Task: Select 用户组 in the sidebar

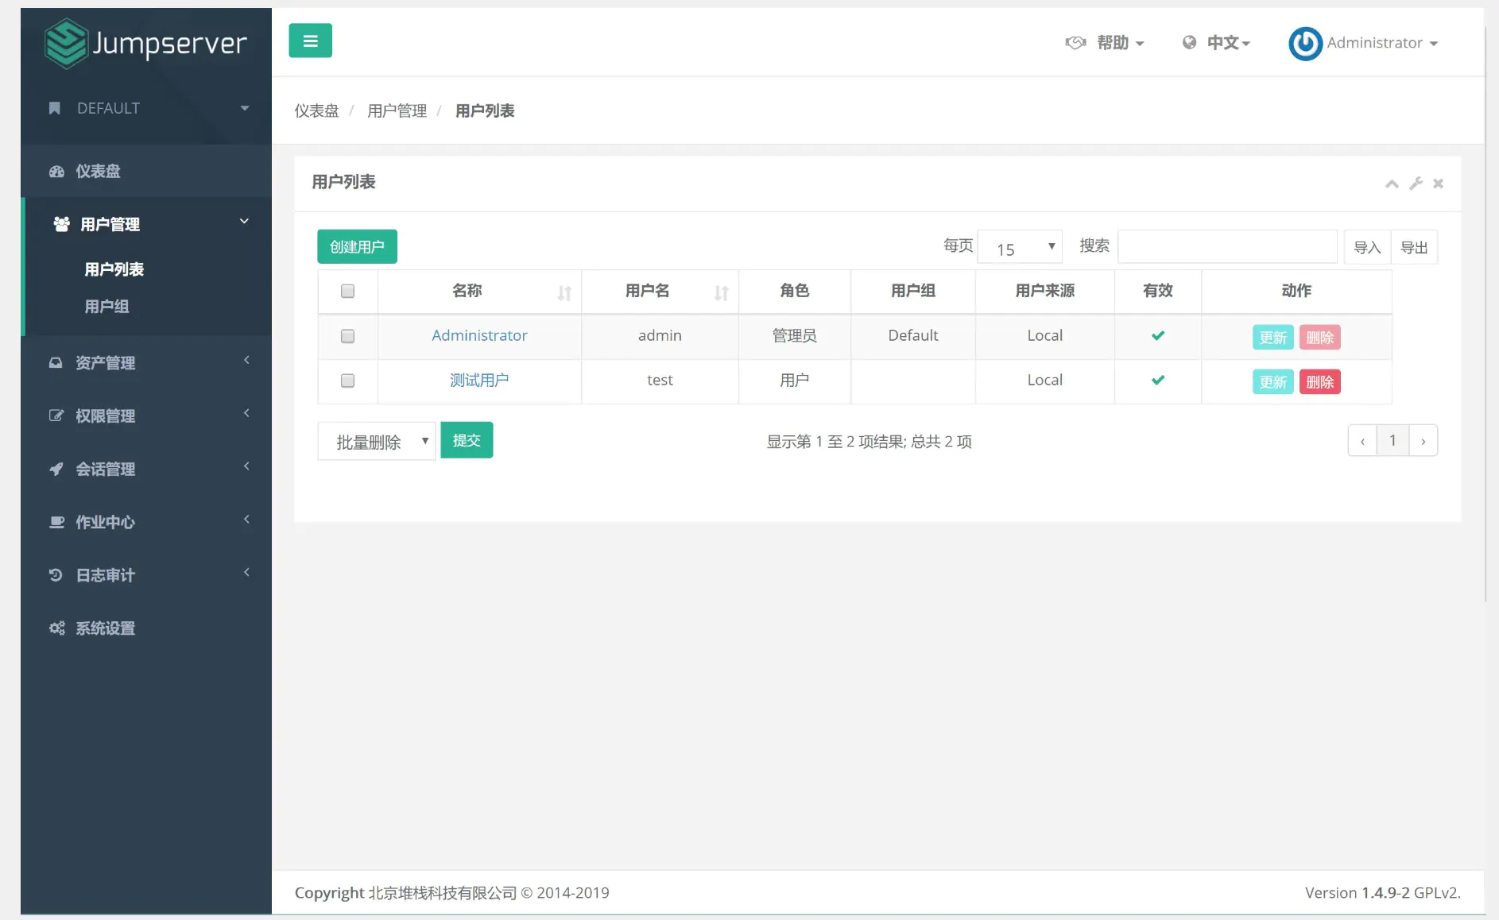Action: pyautogui.click(x=107, y=307)
